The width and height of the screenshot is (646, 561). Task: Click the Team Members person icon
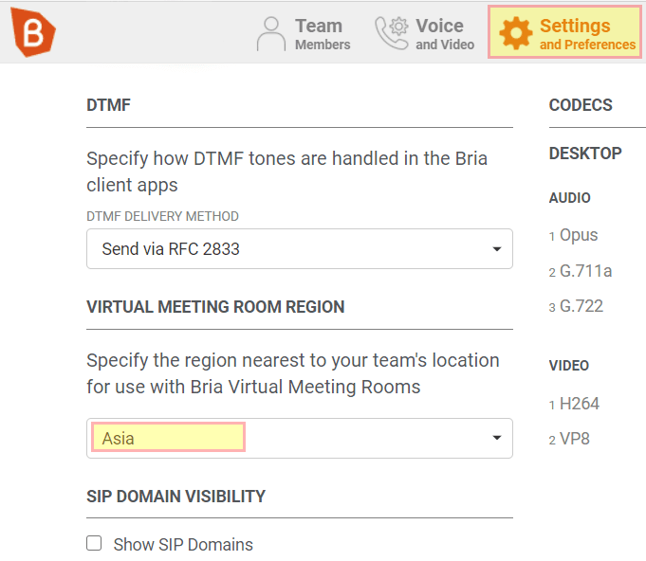coord(271,34)
